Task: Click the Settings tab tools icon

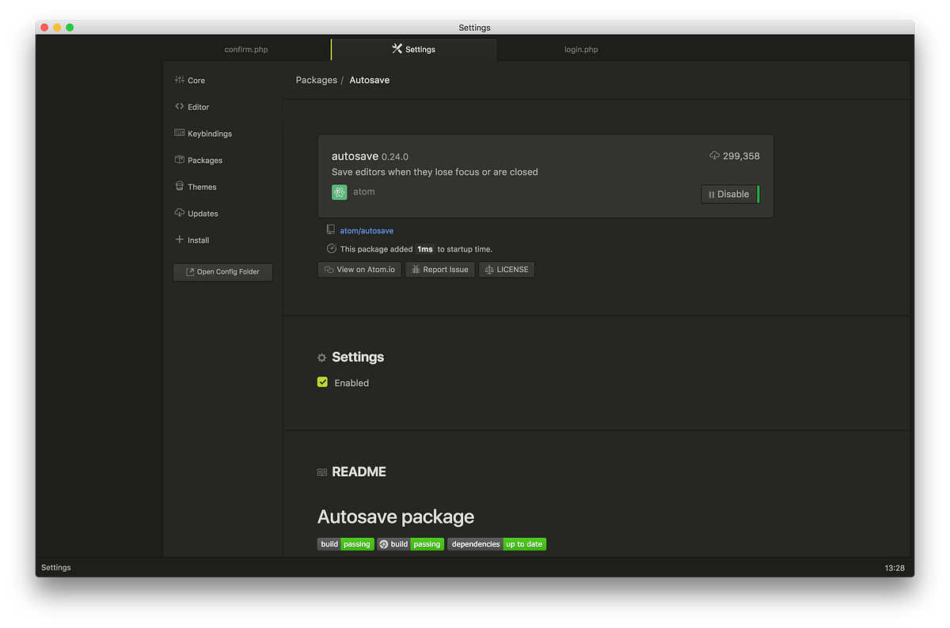Action: [397, 49]
